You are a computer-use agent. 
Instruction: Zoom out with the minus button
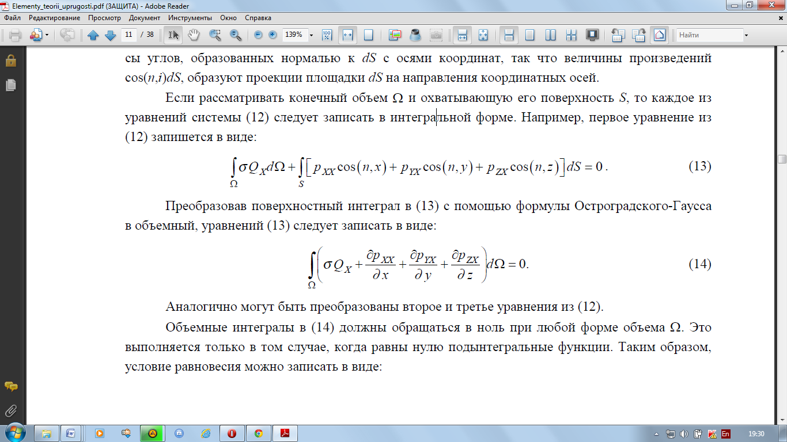pos(258,35)
